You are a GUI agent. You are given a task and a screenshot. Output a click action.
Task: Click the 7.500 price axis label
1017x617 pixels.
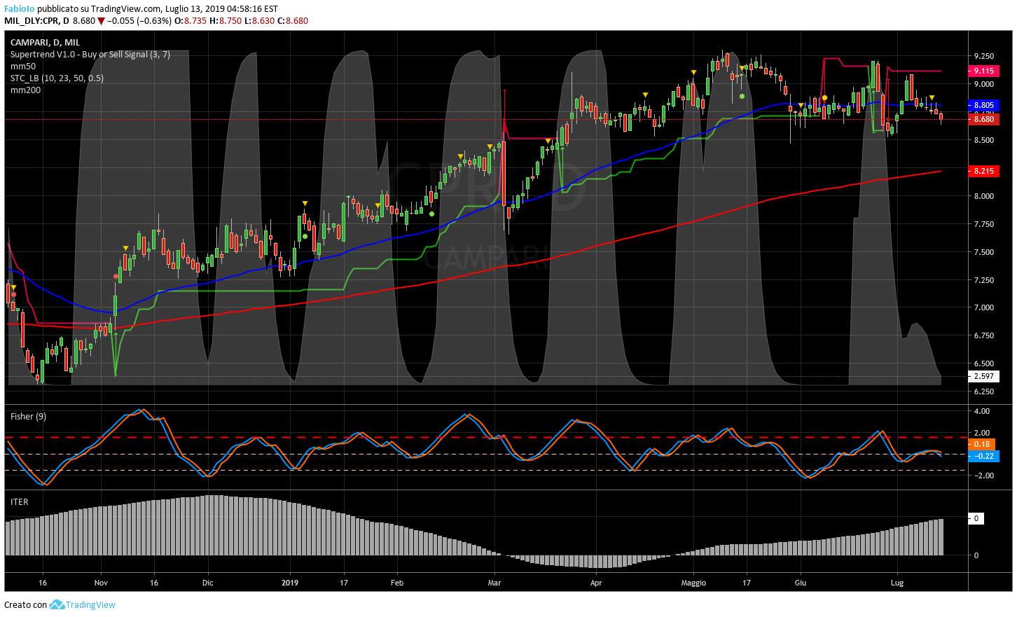983,252
